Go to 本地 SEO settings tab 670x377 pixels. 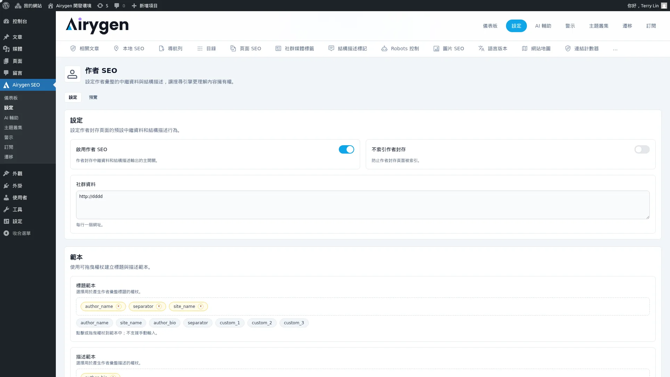(129, 49)
